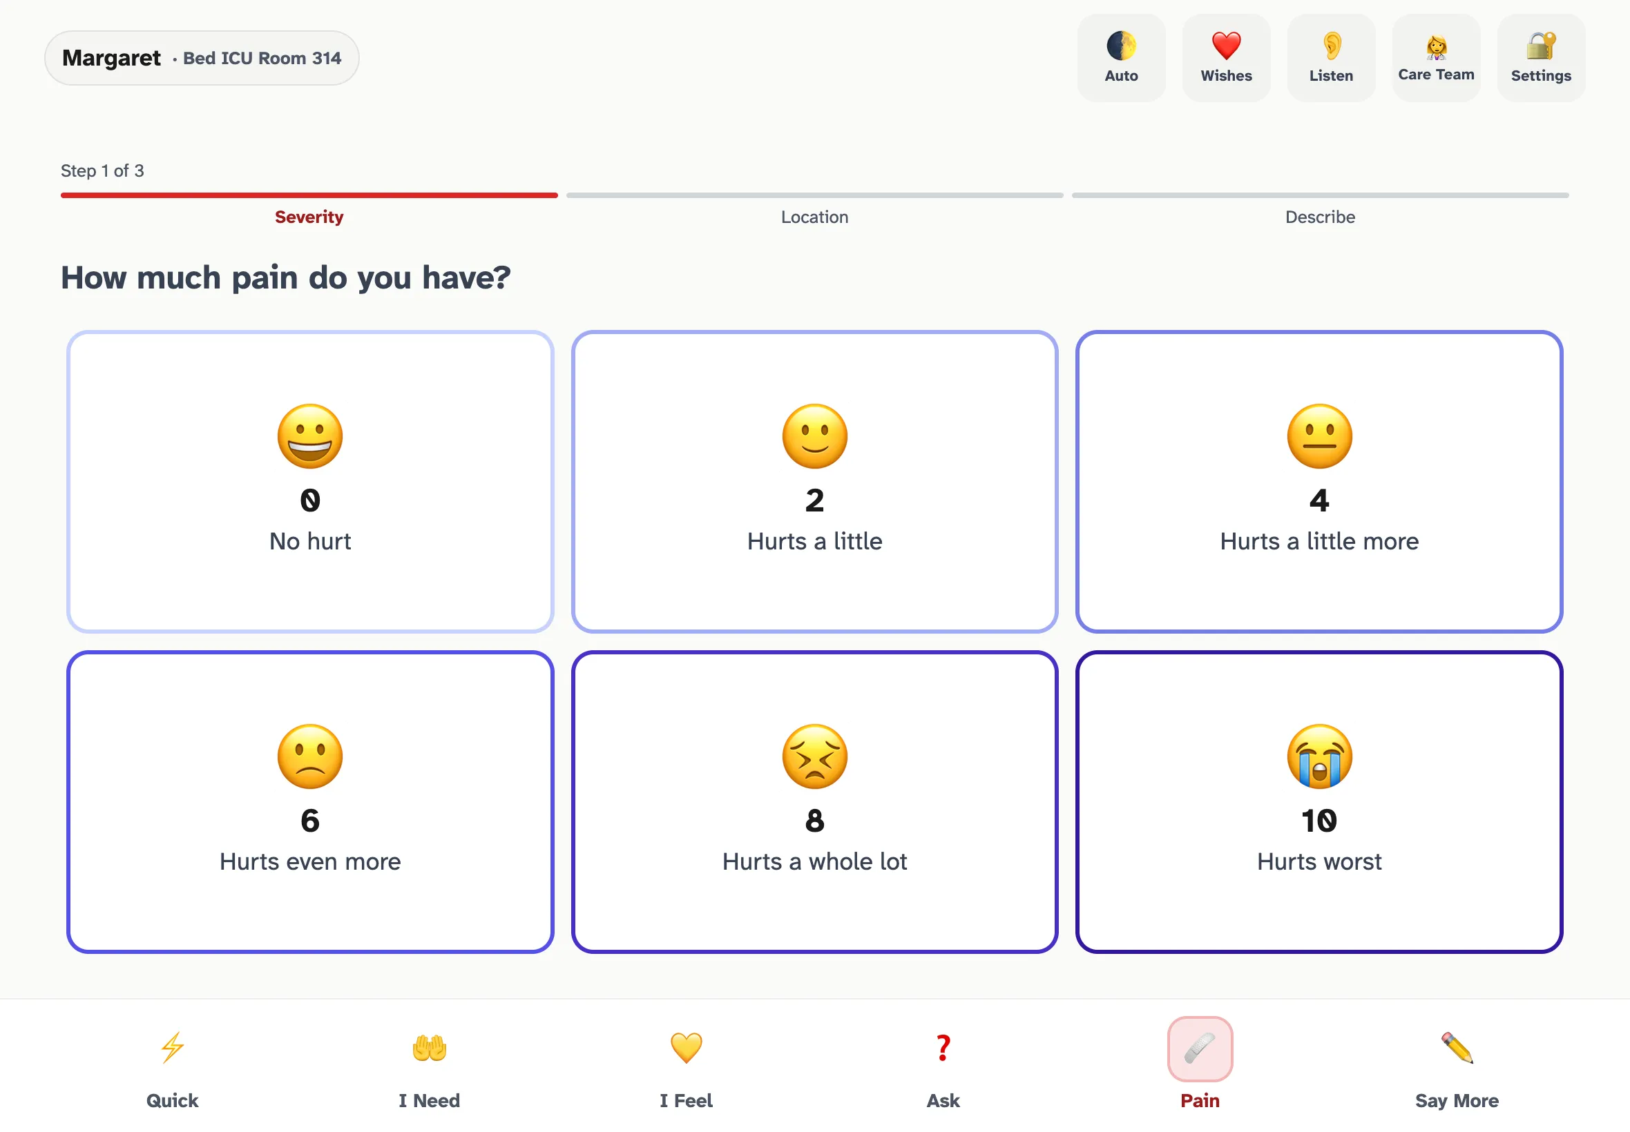The image size is (1630, 1132).
Task: Jump to Location step bar
Action: [814, 195]
